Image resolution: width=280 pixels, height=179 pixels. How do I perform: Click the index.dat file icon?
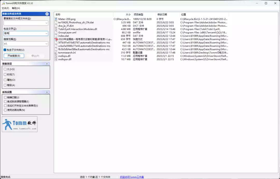pyautogui.click(x=56, y=36)
